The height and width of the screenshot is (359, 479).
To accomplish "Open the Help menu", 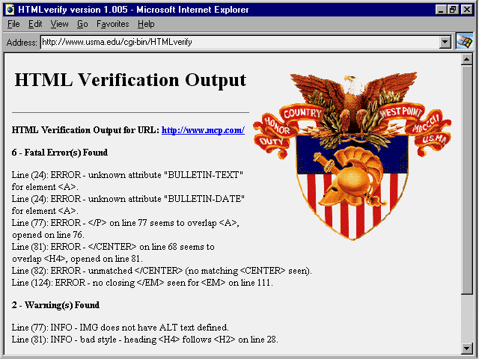I will coord(146,25).
